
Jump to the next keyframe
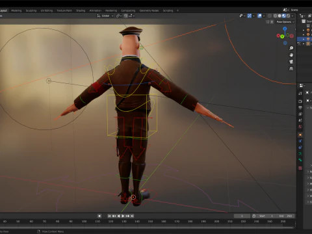point(127,216)
